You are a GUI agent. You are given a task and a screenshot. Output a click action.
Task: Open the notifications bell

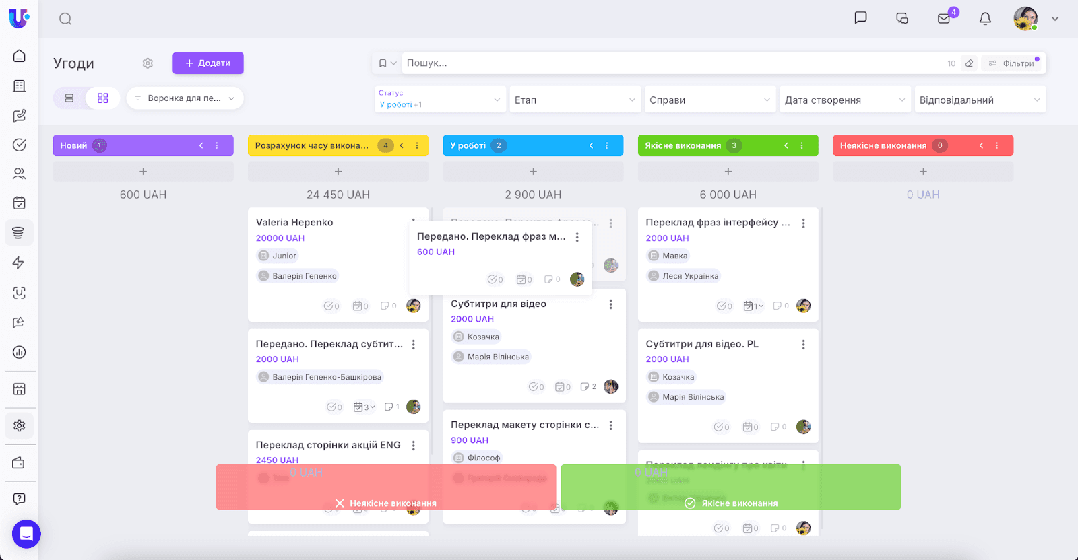(985, 18)
